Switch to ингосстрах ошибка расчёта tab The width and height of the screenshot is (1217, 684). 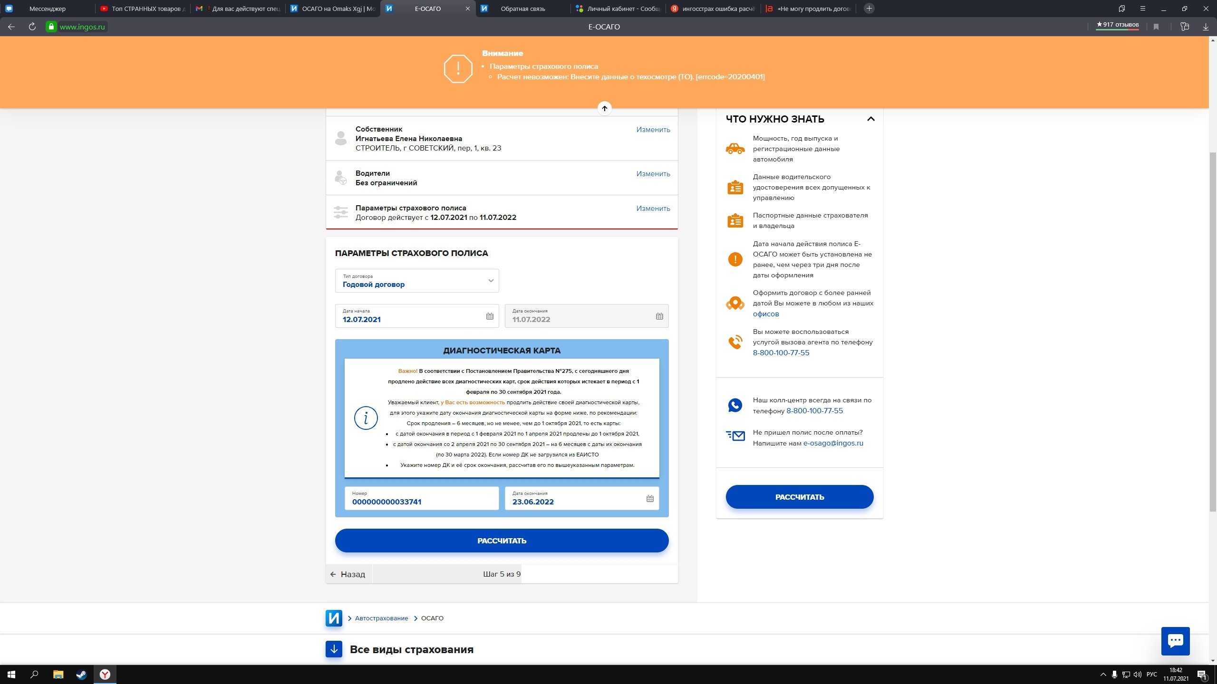click(713, 9)
